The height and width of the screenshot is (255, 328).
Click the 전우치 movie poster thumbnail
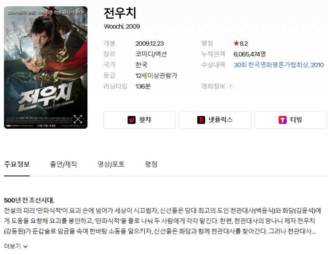pos(46,67)
